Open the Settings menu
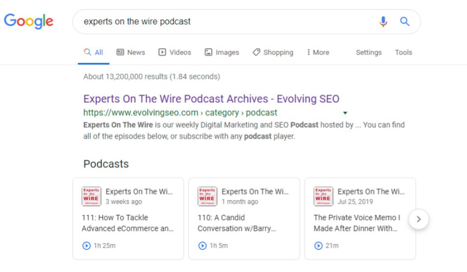 369,53
